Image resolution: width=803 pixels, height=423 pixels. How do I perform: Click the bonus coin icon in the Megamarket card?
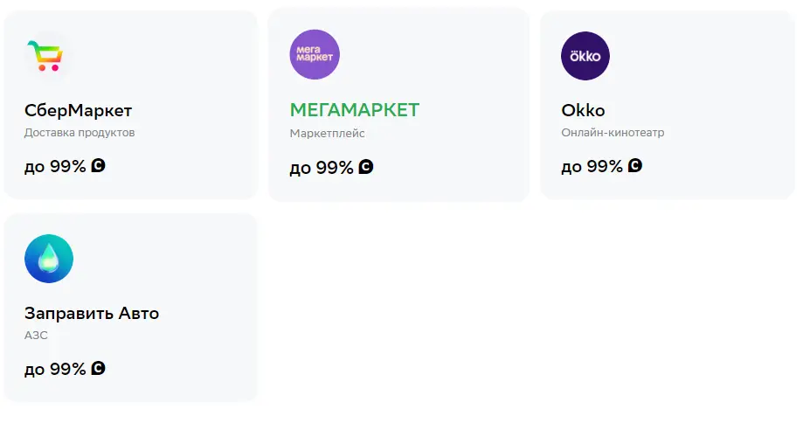pos(366,166)
